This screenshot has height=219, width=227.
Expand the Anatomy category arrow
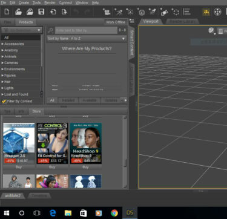click(2, 50)
